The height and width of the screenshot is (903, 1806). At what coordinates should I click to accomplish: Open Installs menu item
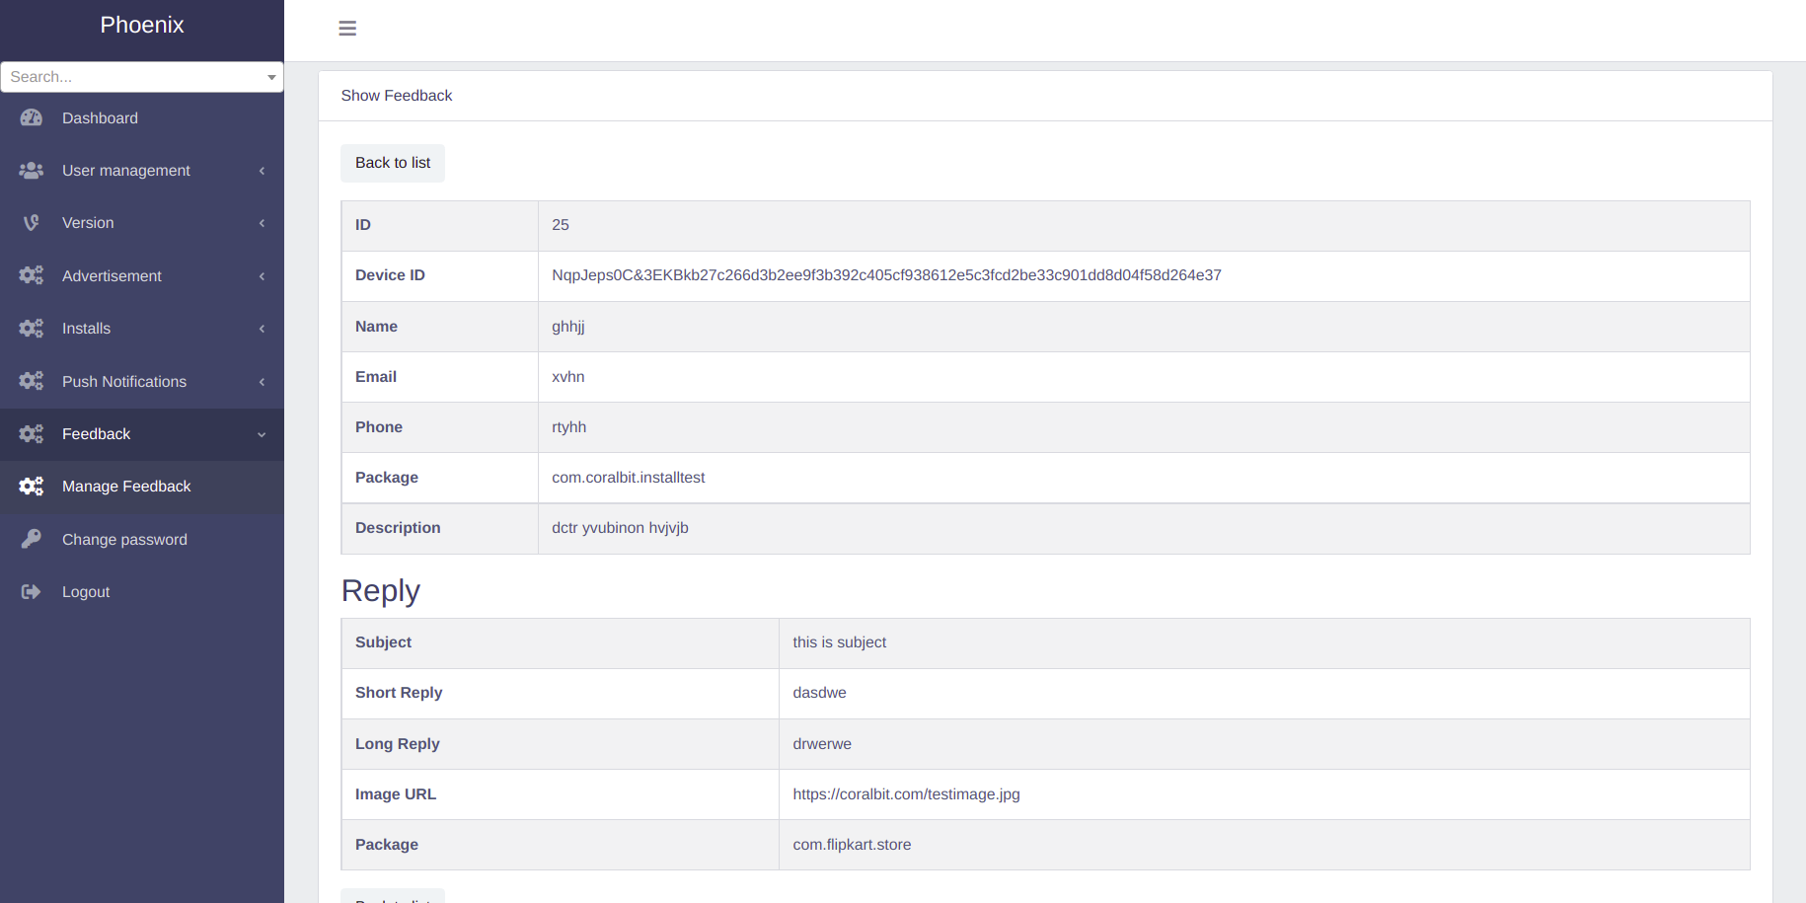[142, 329]
